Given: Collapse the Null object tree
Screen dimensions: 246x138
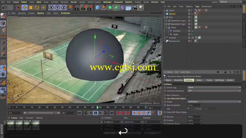Looking at the screenshot, I should pos(165,17).
